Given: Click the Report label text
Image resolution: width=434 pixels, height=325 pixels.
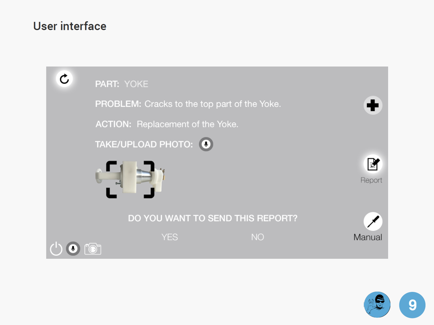Looking at the screenshot, I should point(371,180).
